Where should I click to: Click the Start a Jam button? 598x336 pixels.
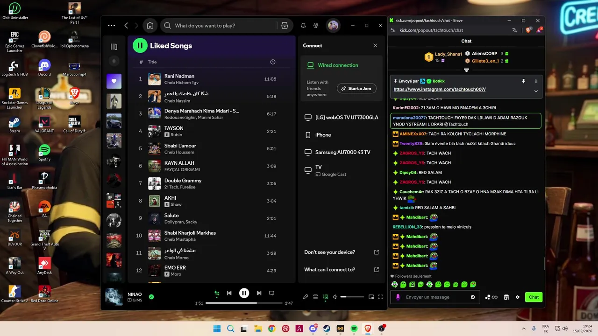356,88
